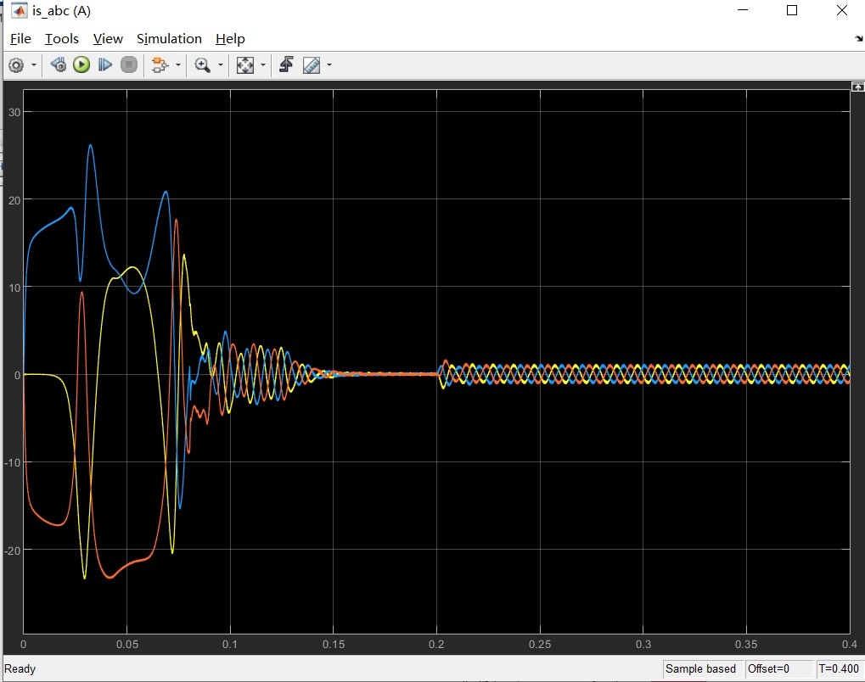Toggle the Cursor Measurements ruler icon
Screen dimensions: 865x682
pyautogui.click(x=312, y=65)
